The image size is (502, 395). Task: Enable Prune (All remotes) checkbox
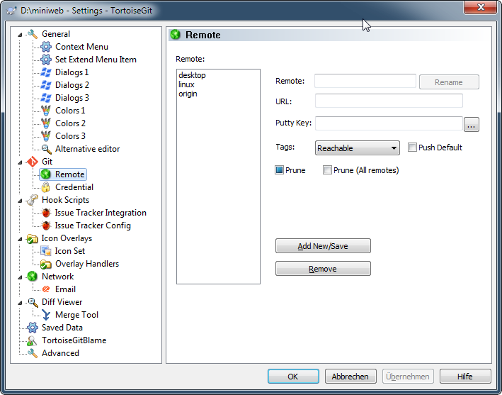click(327, 170)
